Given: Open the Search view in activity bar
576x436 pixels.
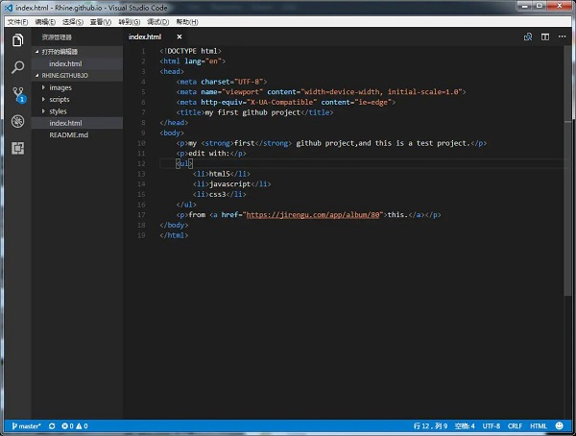Looking at the screenshot, I should point(17,67).
